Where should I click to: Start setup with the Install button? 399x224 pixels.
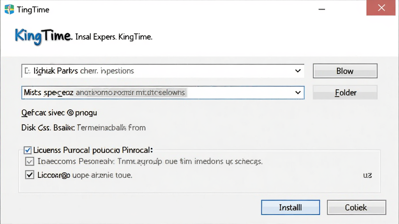tap(290, 207)
